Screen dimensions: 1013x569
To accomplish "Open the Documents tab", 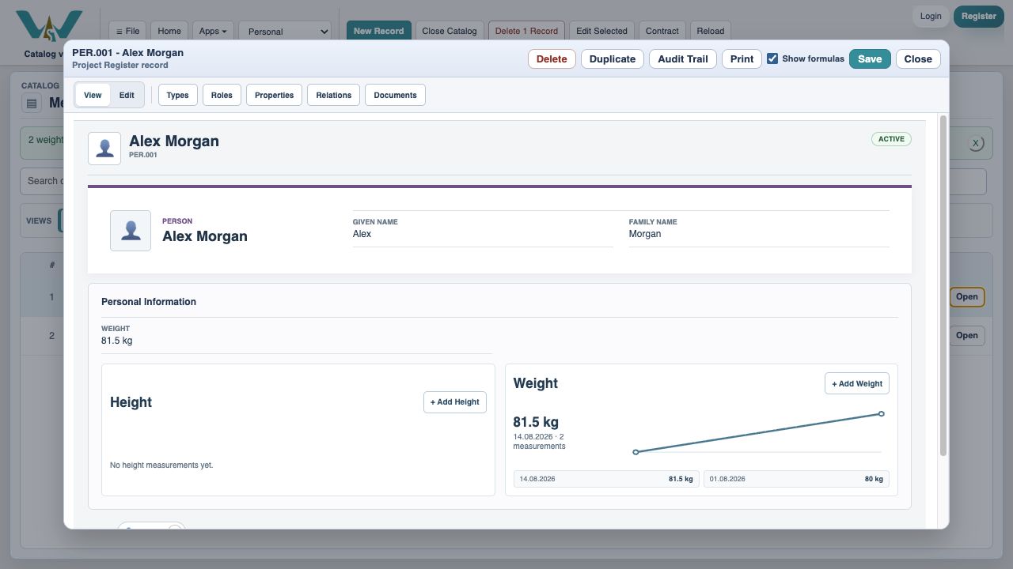I will tap(395, 95).
